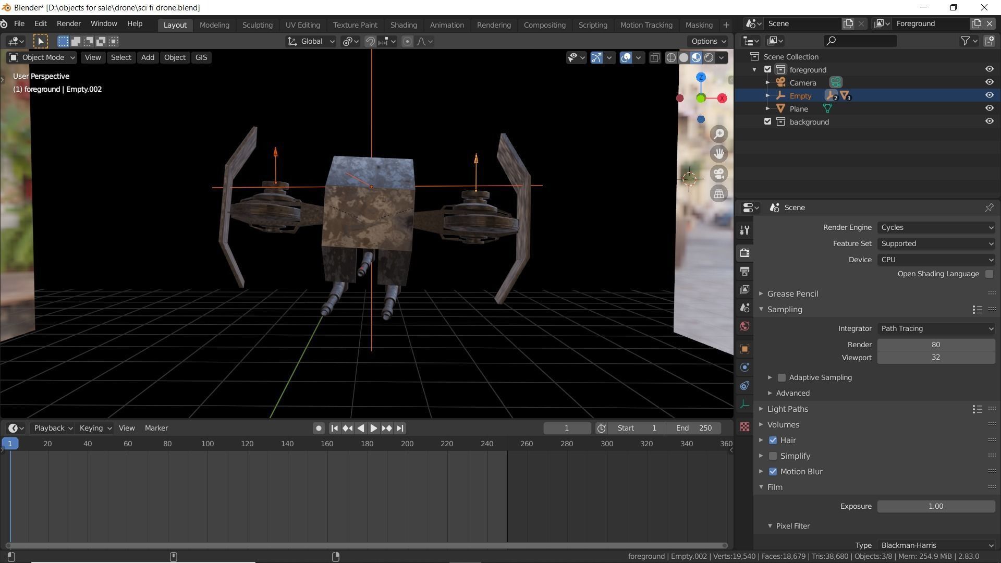Open Object Constraints properties tab
The image size is (1001, 563).
tap(744, 386)
